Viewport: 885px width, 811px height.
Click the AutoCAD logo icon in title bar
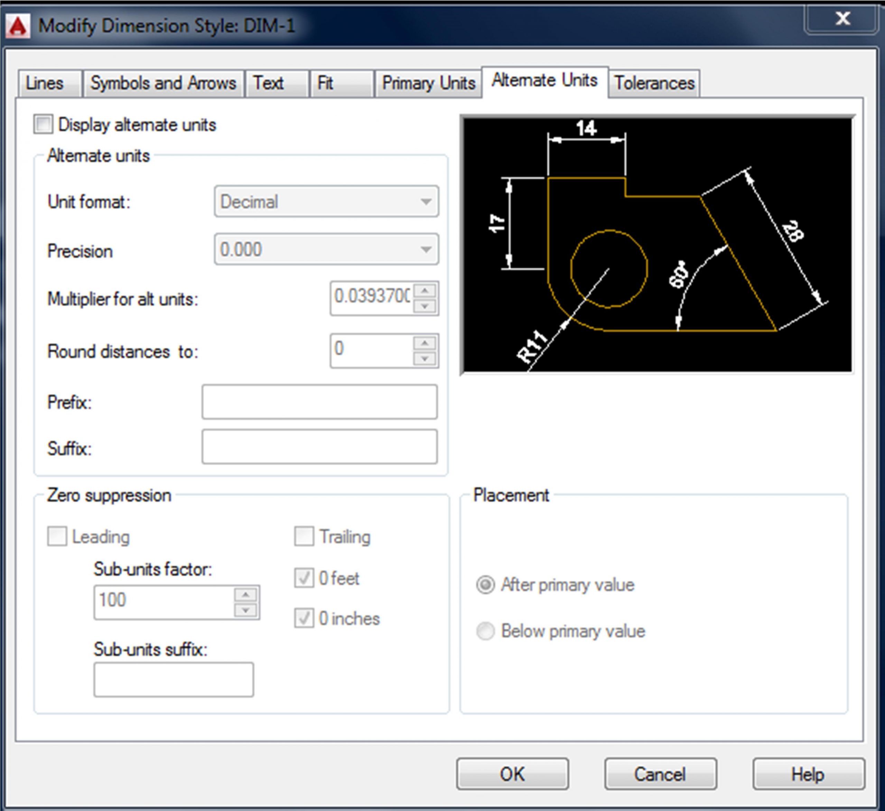point(18,26)
